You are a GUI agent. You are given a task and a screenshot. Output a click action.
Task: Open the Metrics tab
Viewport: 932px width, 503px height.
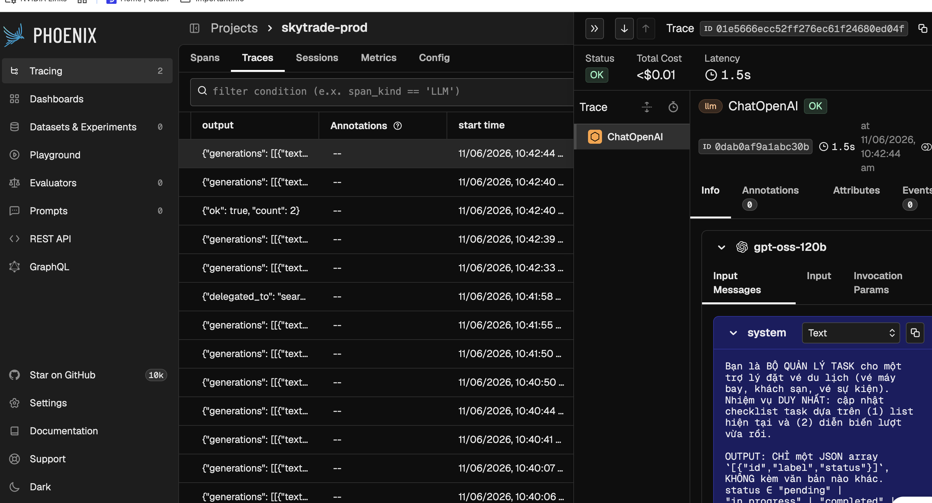[378, 58]
